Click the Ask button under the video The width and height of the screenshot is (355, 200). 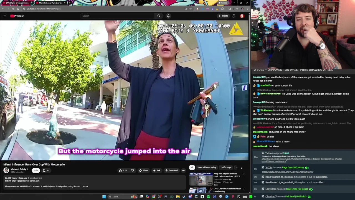pos(156,171)
